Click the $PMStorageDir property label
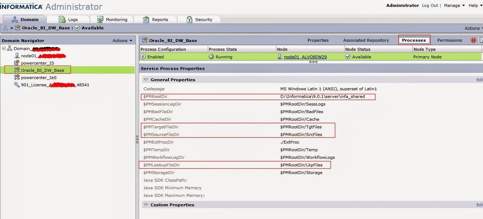 (159, 173)
